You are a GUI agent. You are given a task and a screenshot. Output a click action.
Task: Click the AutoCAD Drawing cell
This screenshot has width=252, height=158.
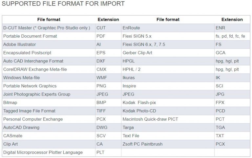21,128
